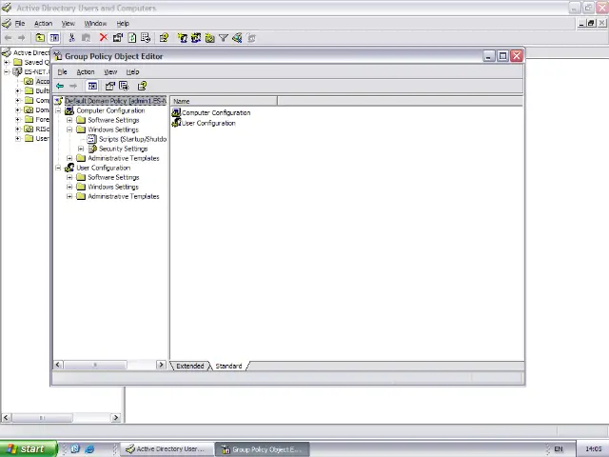
Task: Click green Back arrow in Group Policy Object Editor
Action: point(60,86)
